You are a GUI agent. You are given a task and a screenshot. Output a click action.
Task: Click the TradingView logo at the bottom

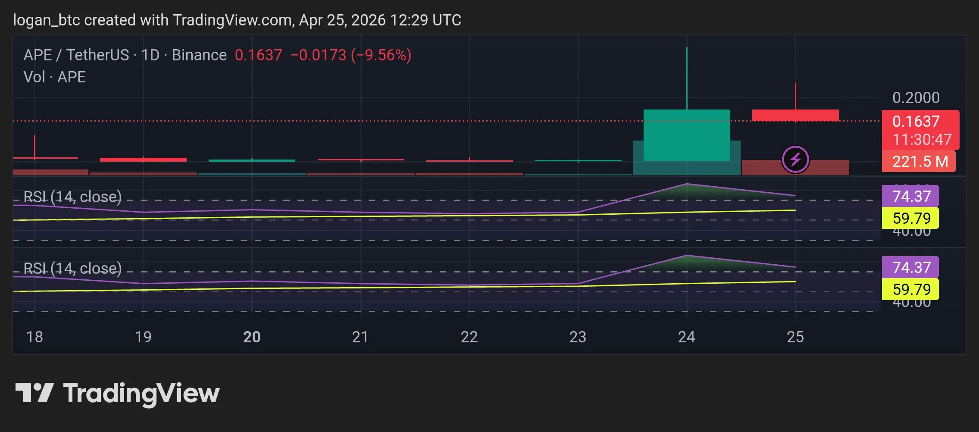point(117,394)
